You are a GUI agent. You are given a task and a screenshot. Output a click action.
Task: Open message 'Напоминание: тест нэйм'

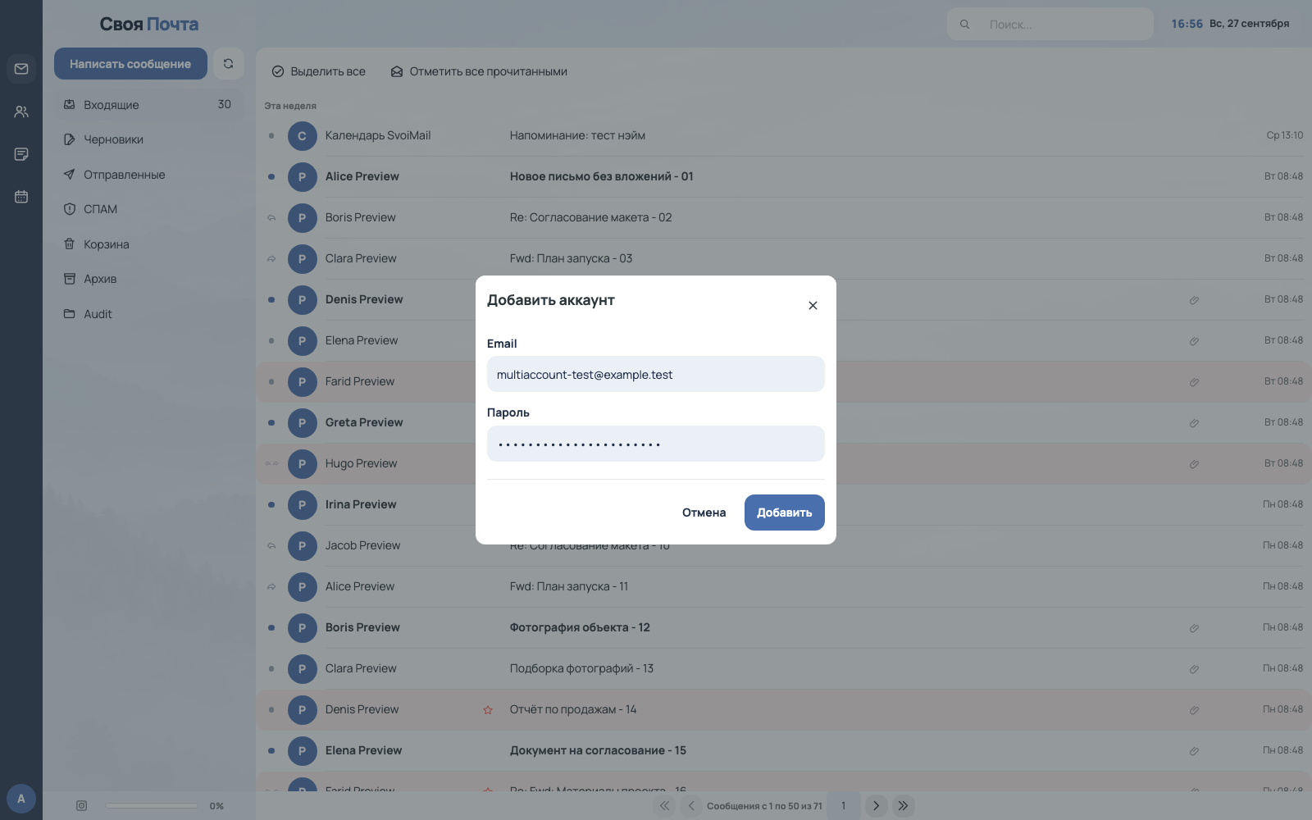[x=577, y=136]
